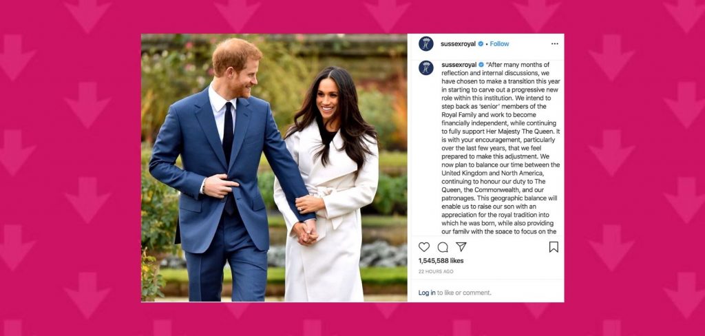Click the 'to like or comment' text
The width and height of the screenshot is (705, 336).
pos(465,293)
